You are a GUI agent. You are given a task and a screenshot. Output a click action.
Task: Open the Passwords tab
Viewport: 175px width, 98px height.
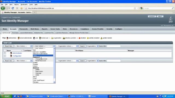(24, 29)
